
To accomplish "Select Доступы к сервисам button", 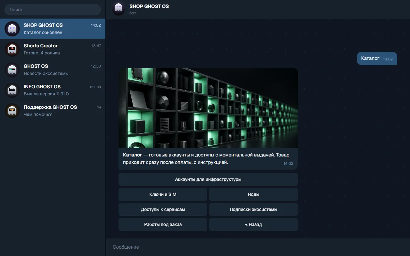I will (x=163, y=210).
